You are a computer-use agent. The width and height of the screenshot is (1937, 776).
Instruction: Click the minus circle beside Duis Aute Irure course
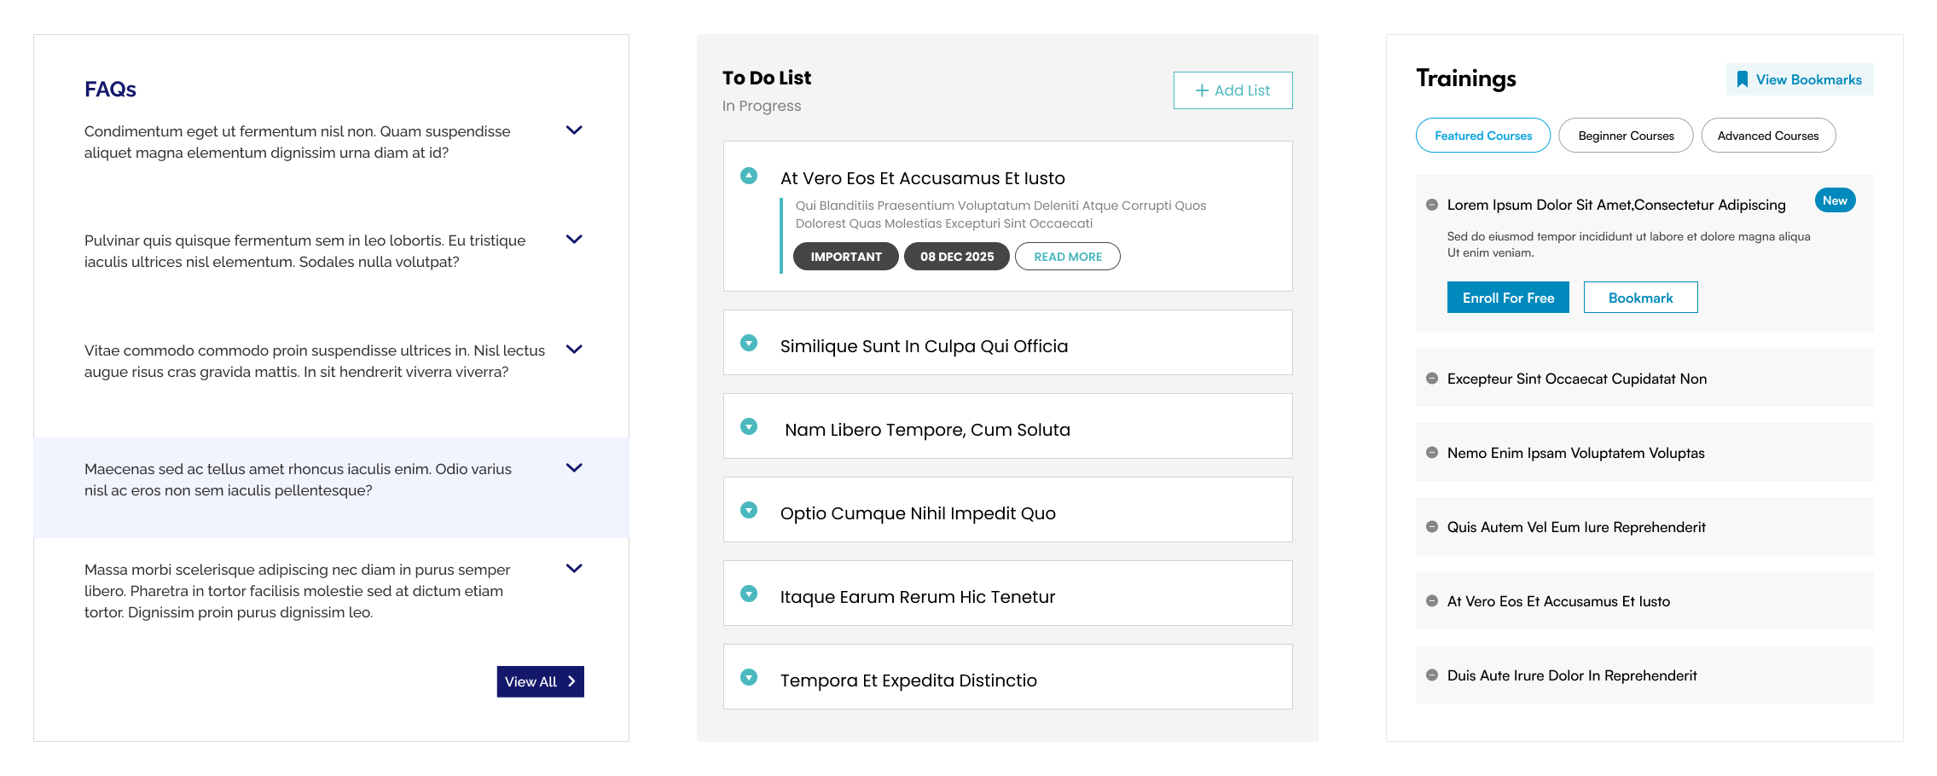[x=1432, y=675]
